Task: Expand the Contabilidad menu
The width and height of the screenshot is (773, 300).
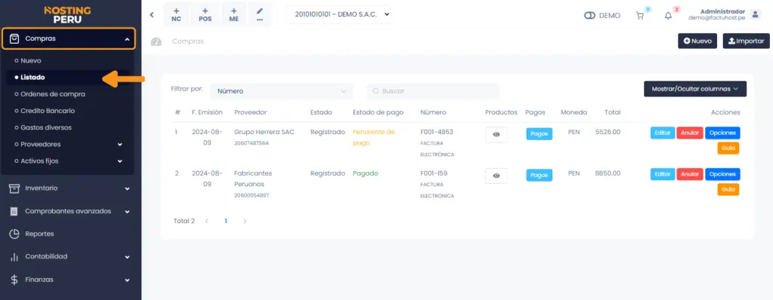Action: pos(127,257)
